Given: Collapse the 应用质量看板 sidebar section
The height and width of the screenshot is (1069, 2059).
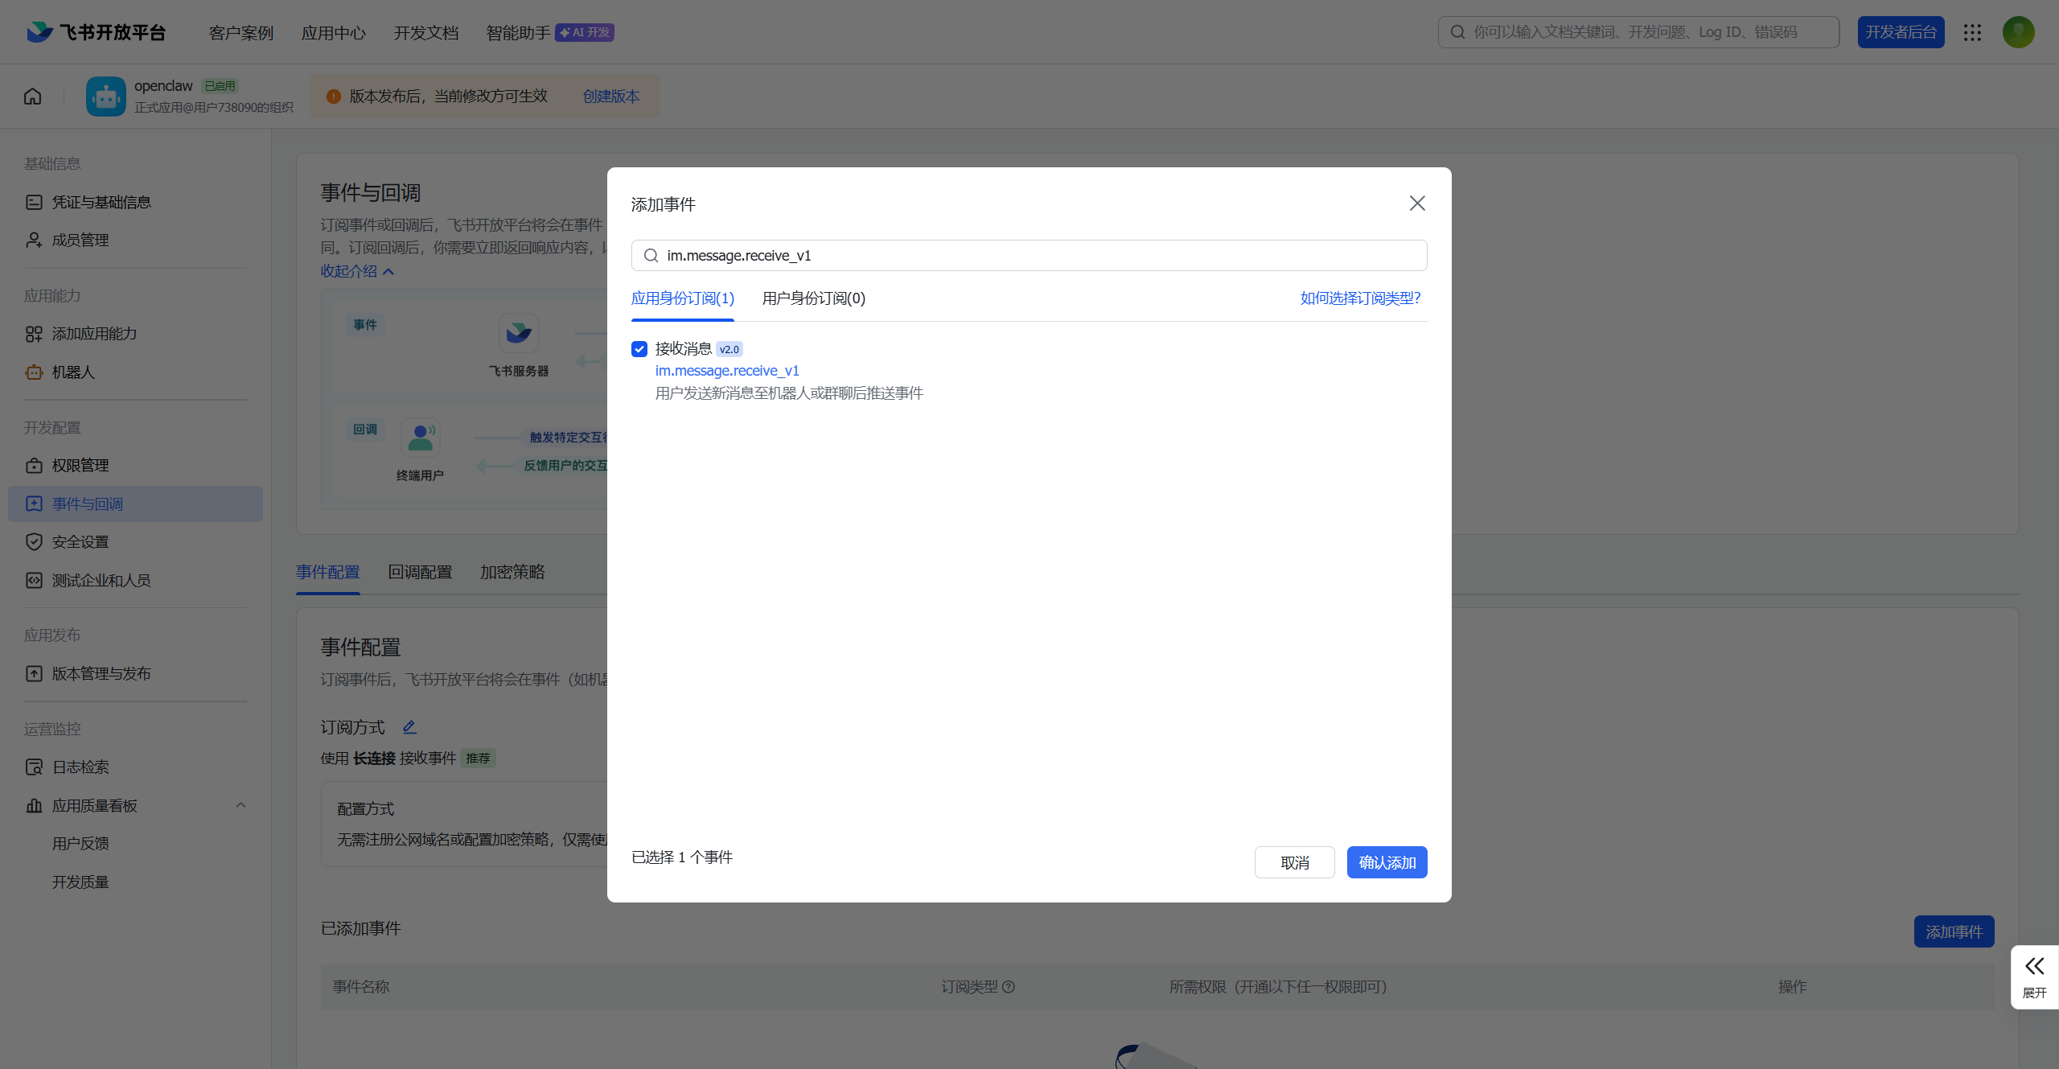Looking at the screenshot, I should click(x=240, y=805).
